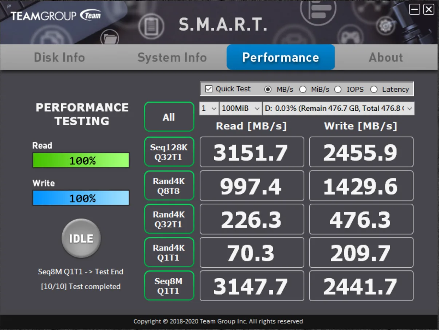Click the Read [MB/s] column header

251,126
